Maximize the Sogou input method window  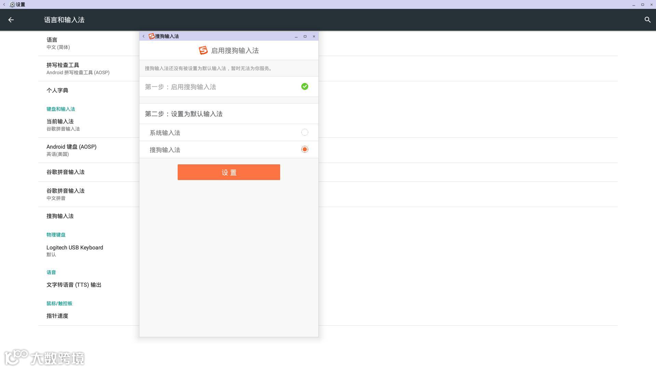tap(305, 36)
